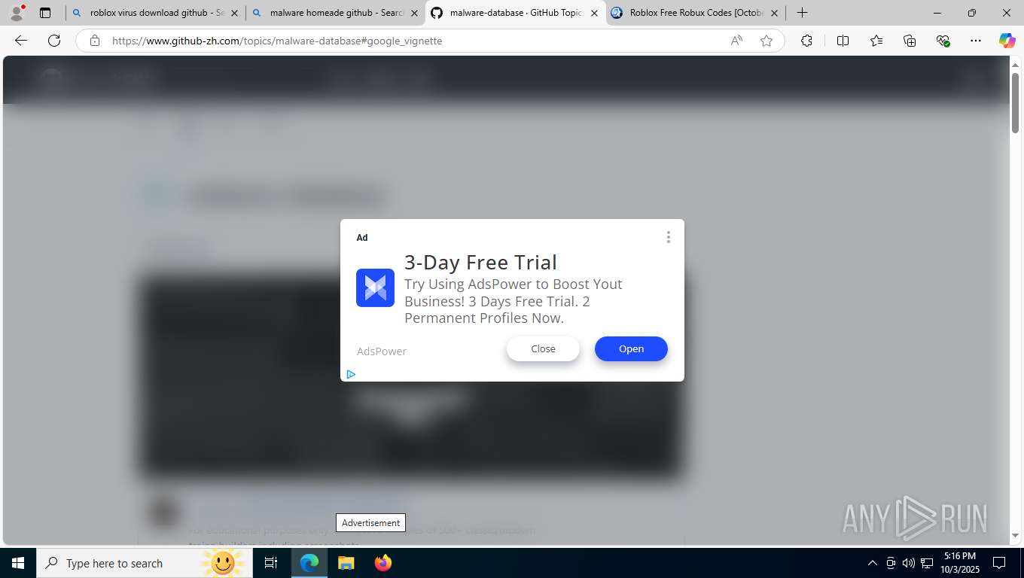Viewport: 1024px width, 578px height.
Task: Open Task View on taskbar
Action: point(271,563)
